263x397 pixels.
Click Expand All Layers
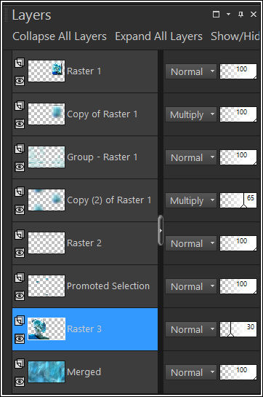click(x=158, y=36)
